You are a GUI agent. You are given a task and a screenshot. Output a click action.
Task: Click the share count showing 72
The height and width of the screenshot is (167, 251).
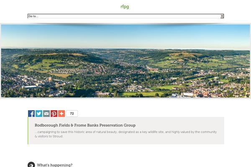[x=72, y=114]
